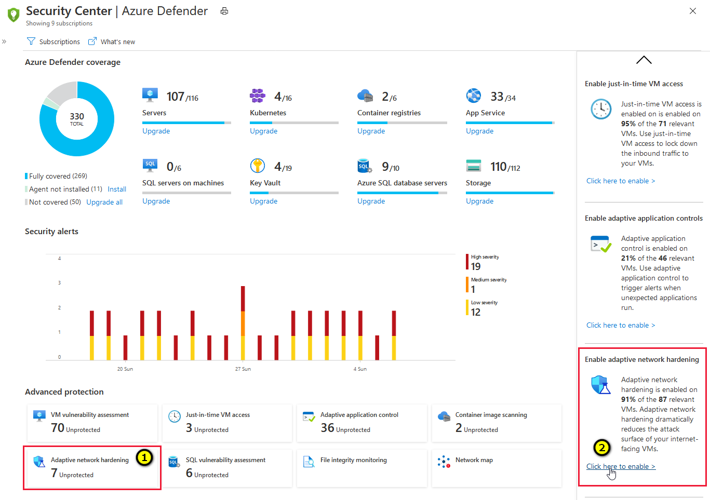The width and height of the screenshot is (710, 500).
Task: Open What's new link in toolbar
Action: pyautogui.click(x=112, y=42)
